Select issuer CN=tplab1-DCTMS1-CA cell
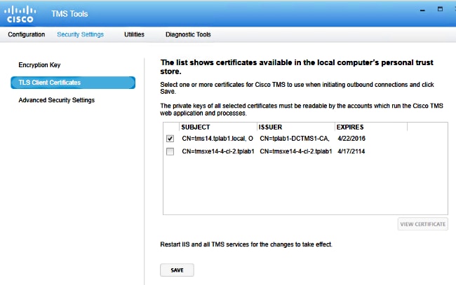 click(x=295, y=139)
